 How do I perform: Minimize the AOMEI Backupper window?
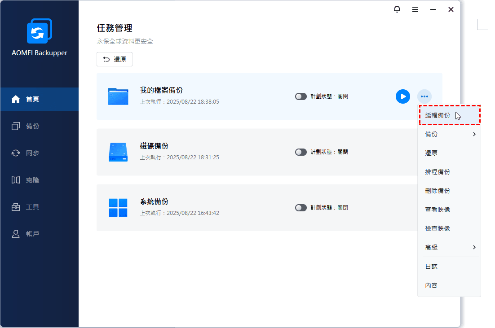click(433, 9)
